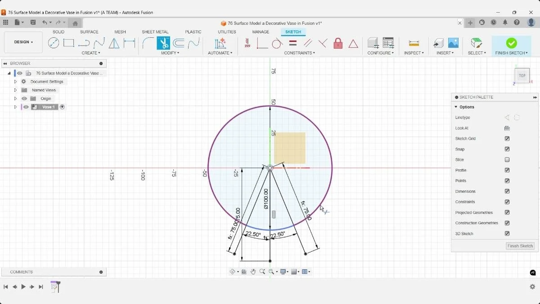
Task: Select the sketch feature in the timeline
Action: 54,286
